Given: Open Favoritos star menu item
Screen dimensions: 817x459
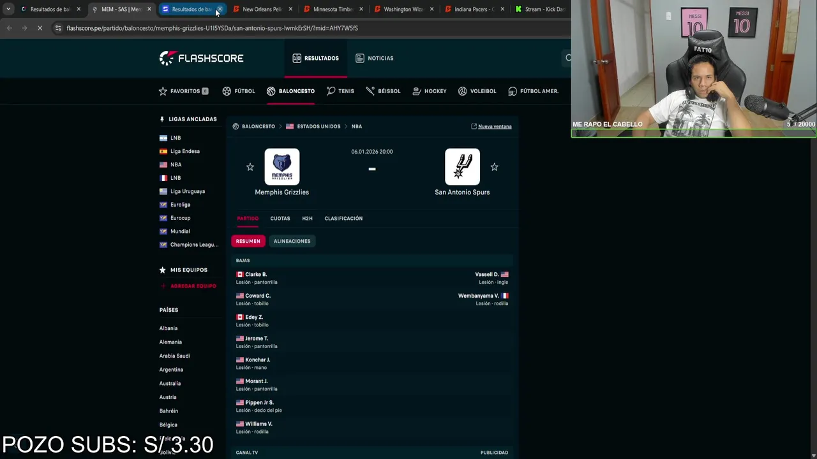Looking at the screenshot, I should click(x=184, y=91).
